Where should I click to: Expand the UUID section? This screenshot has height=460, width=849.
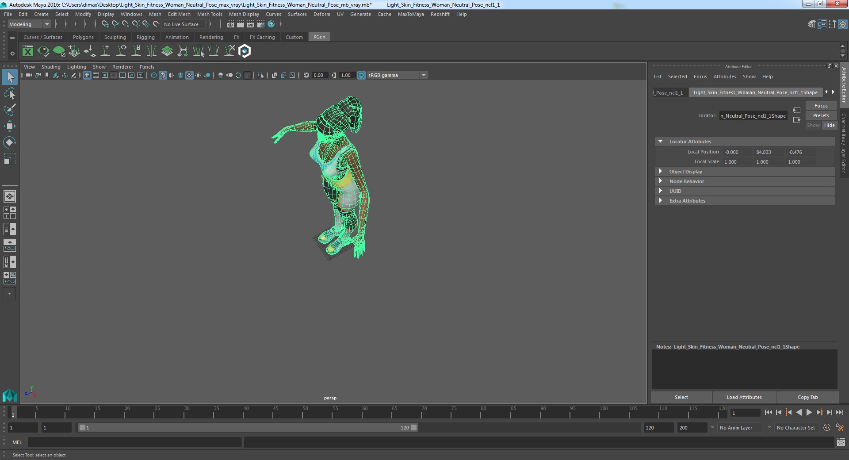click(x=661, y=191)
